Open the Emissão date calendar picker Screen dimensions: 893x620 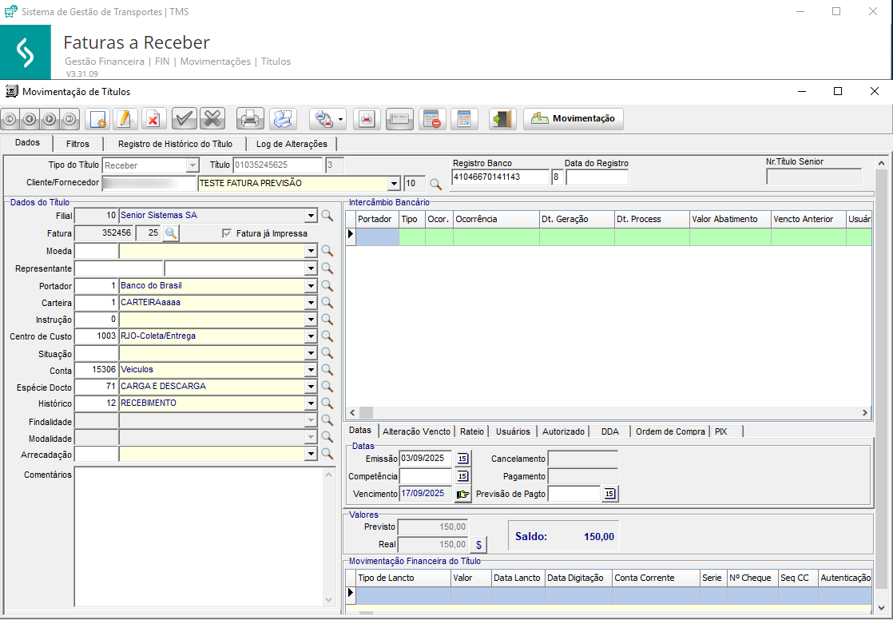tap(462, 459)
